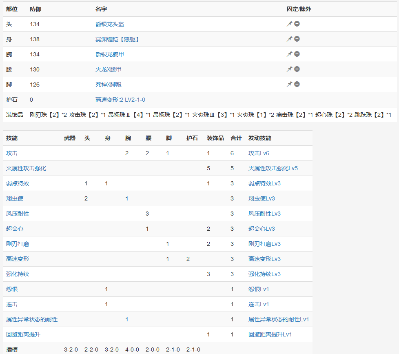Pin the 冥渊缠铠【怨躯】 body armor
The width and height of the screenshot is (399, 354).
289,39
